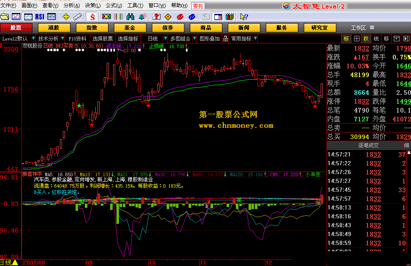Toggle the 移 move chart button
The height and width of the screenshot is (266, 411).
coord(386,39)
